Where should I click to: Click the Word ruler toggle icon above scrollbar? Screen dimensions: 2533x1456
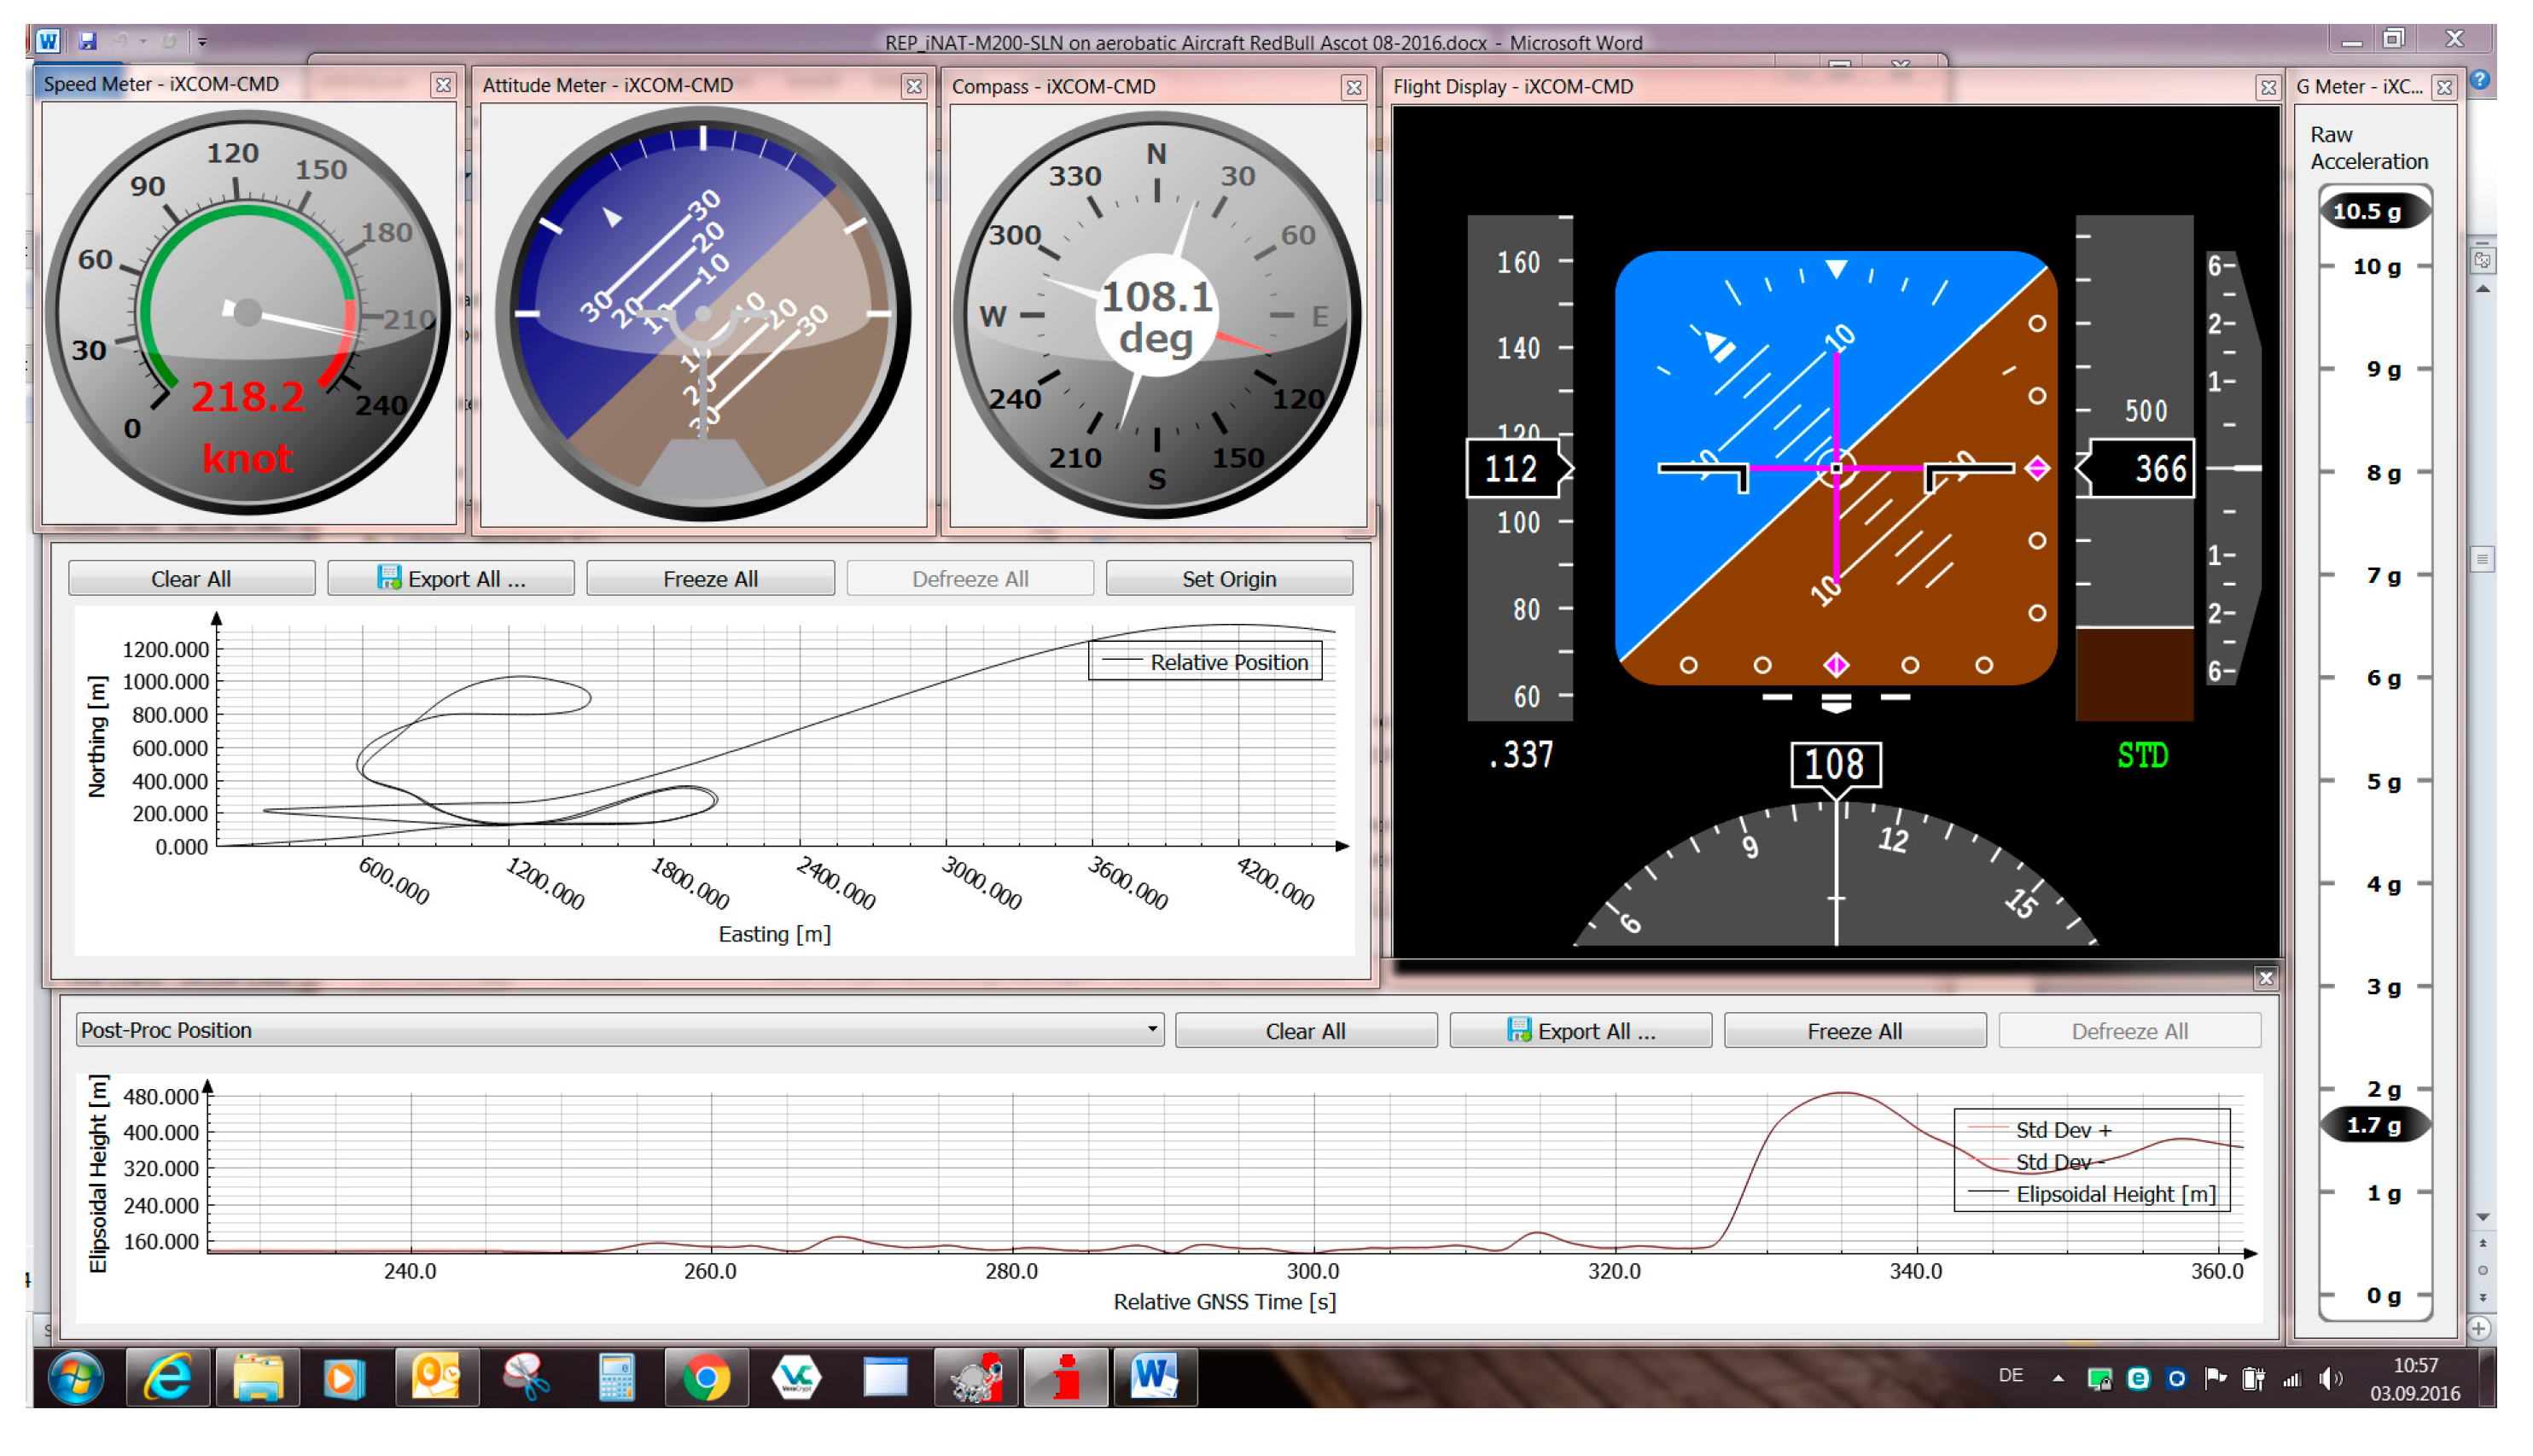tap(2483, 260)
